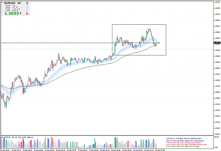Click the Range info line

[12, 7]
